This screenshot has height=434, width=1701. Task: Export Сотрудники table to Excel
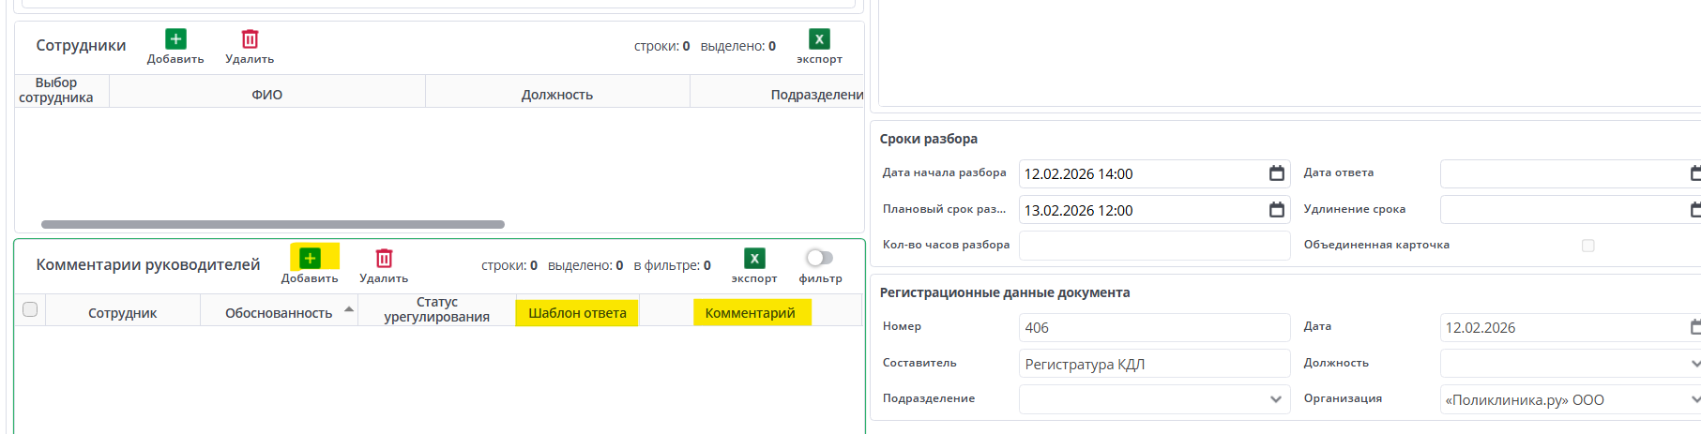[819, 46]
